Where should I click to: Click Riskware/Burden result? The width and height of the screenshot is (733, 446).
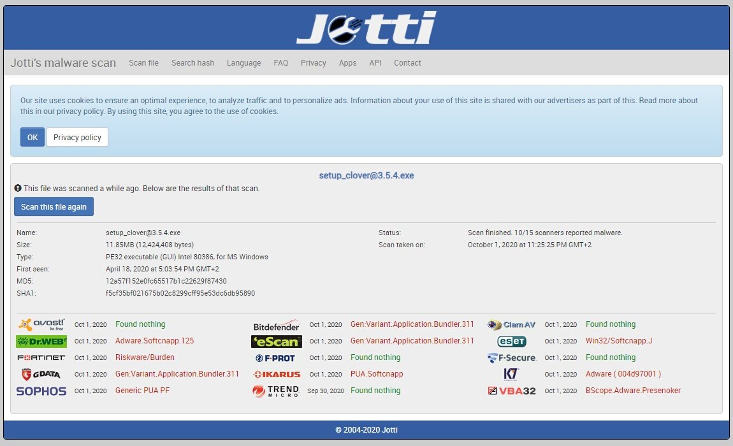[145, 357]
